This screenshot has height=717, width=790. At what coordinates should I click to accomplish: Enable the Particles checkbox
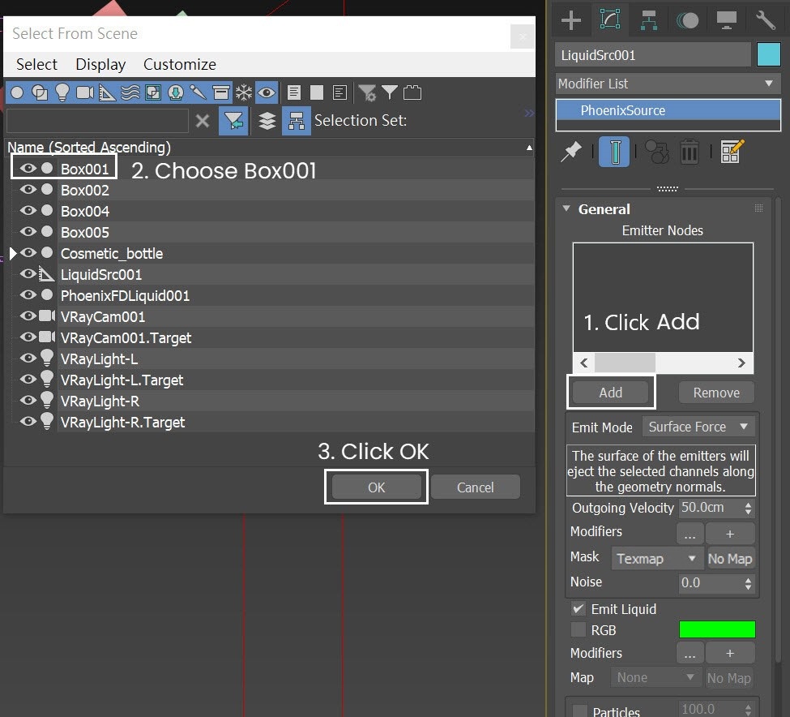pyautogui.click(x=580, y=711)
